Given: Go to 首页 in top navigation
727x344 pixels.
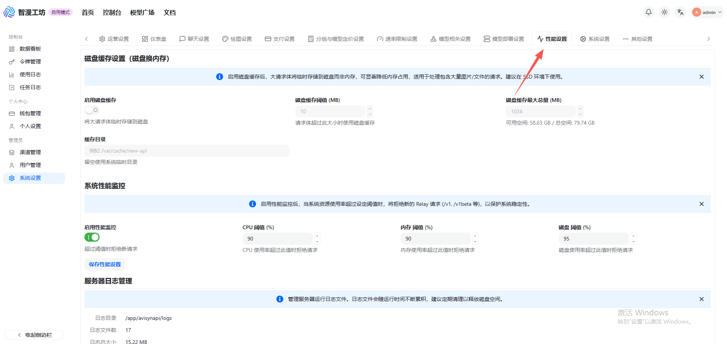Looking at the screenshot, I should click(x=88, y=12).
